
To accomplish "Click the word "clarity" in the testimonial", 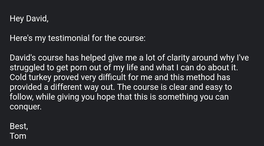I will [174, 58].
